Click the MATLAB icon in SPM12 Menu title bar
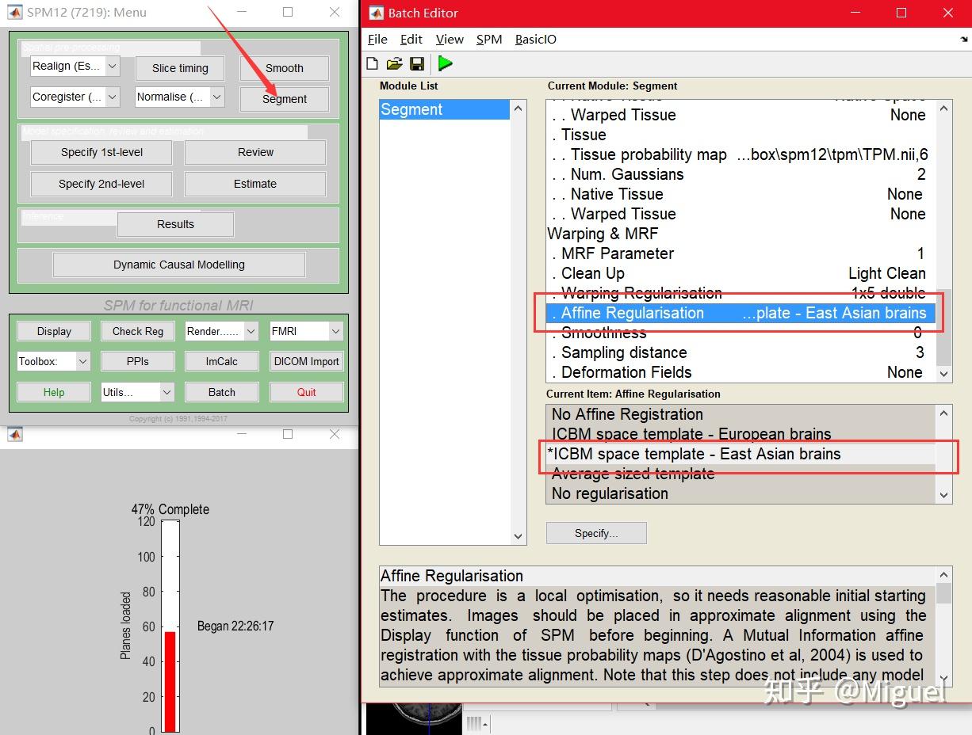 click(14, 13)
